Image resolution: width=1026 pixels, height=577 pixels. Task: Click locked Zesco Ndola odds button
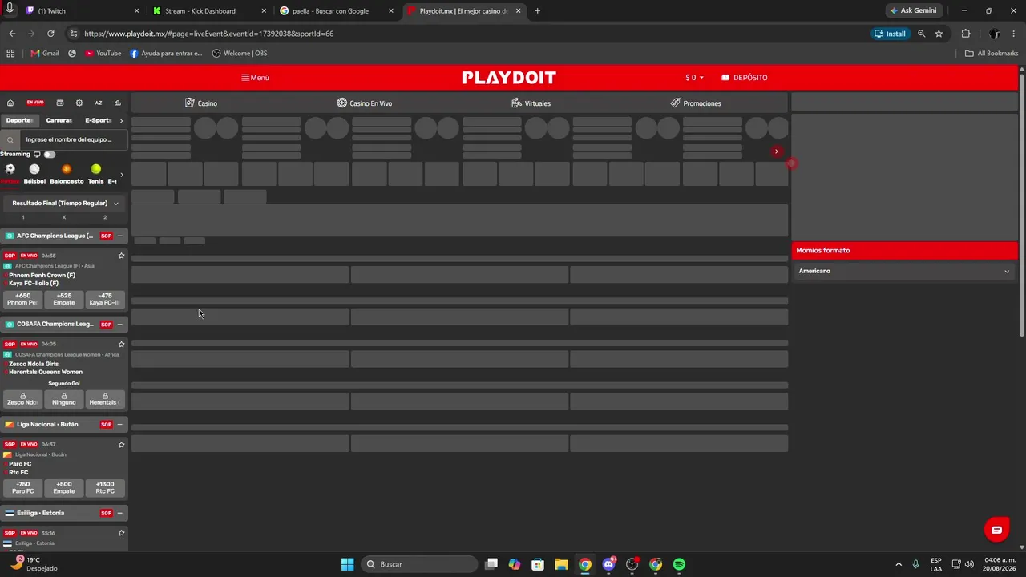(x=22, y=399)
